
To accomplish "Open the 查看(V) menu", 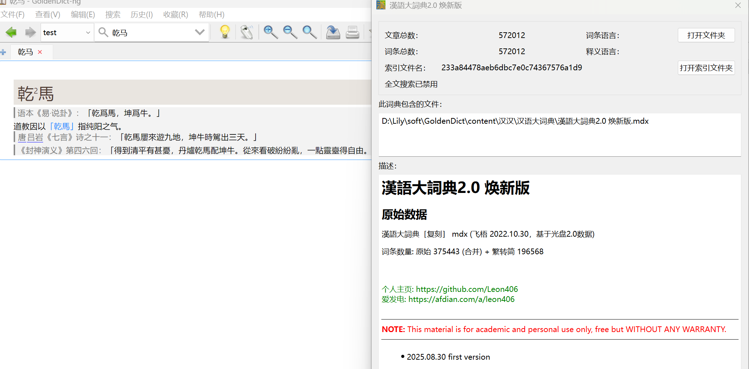I will tap(48, 15).
